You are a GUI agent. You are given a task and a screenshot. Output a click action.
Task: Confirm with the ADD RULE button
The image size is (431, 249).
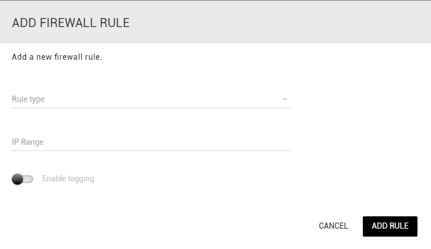[x=390, y=226]
